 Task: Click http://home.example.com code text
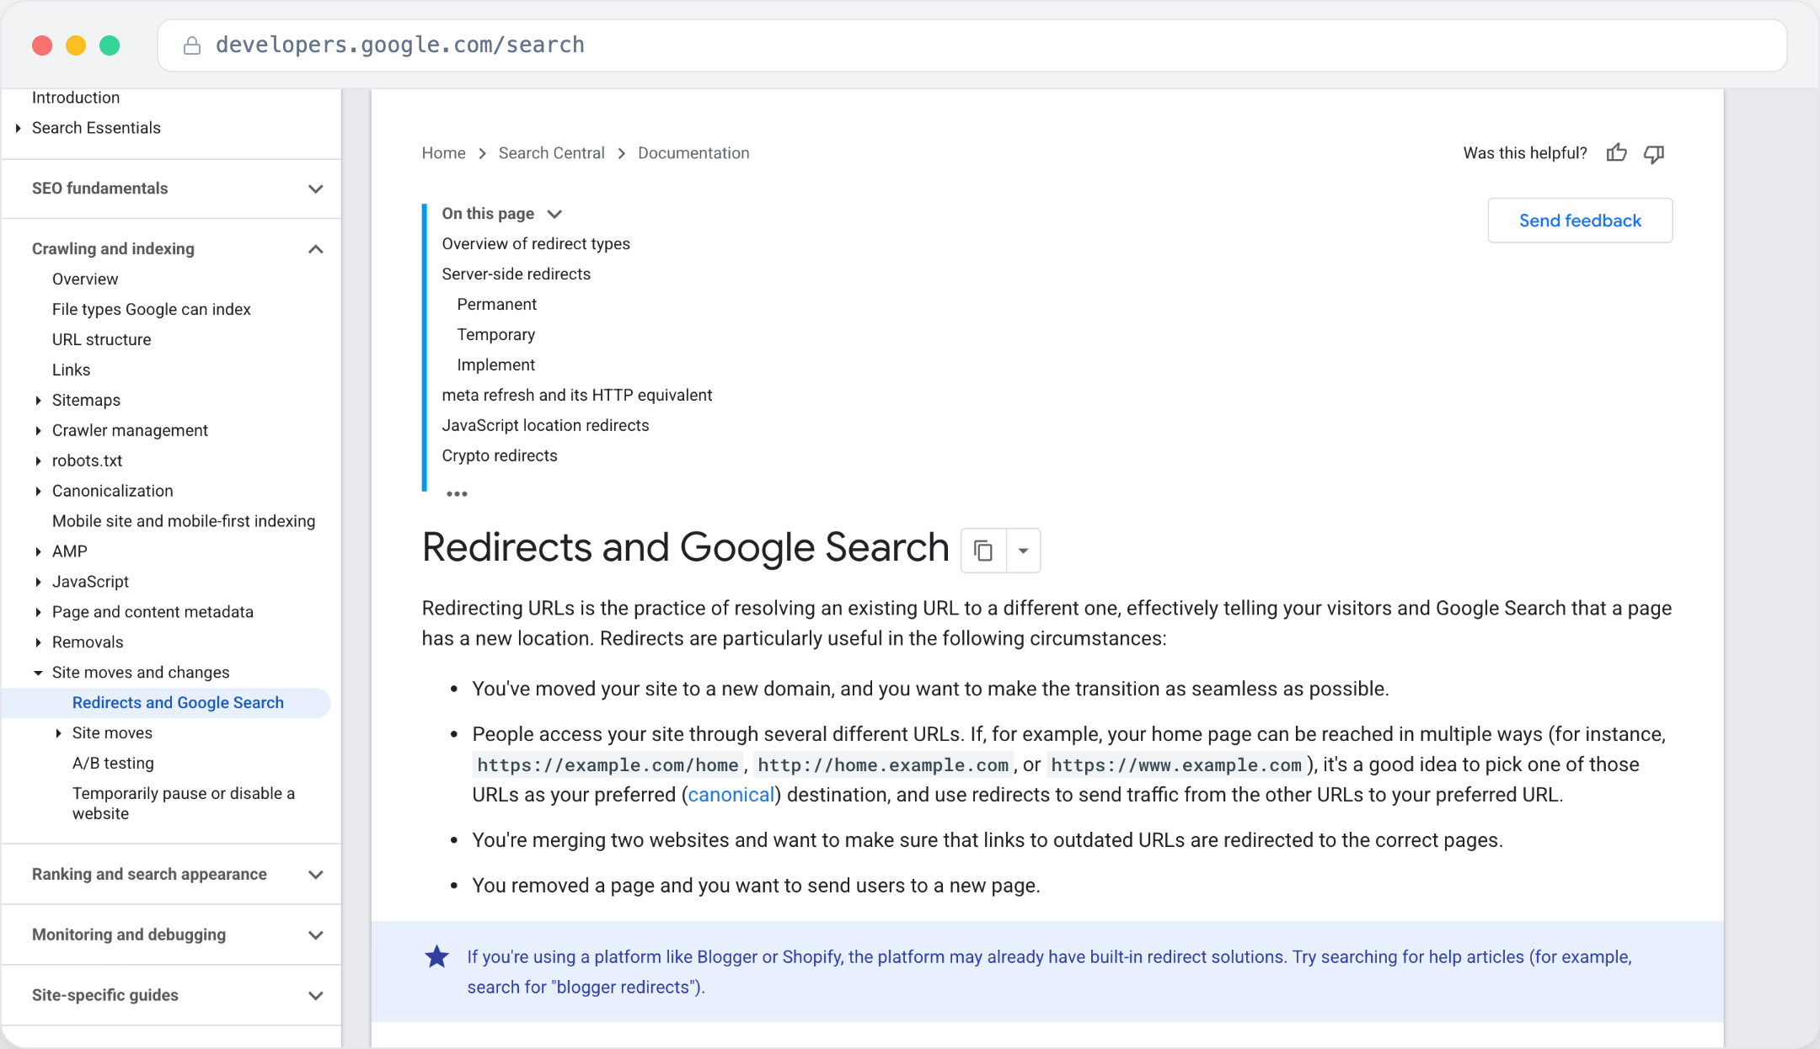(x=883, y=765)
